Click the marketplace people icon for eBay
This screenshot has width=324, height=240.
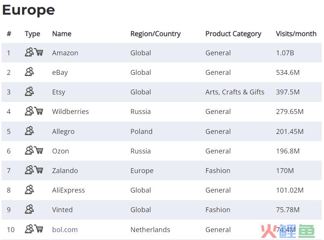(x=29, y=72)
